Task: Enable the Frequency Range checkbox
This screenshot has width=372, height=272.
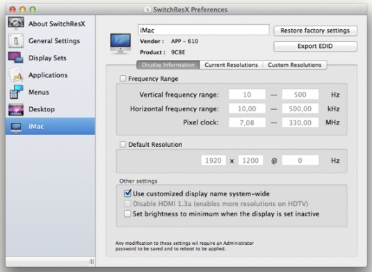Action: [122, 79]
